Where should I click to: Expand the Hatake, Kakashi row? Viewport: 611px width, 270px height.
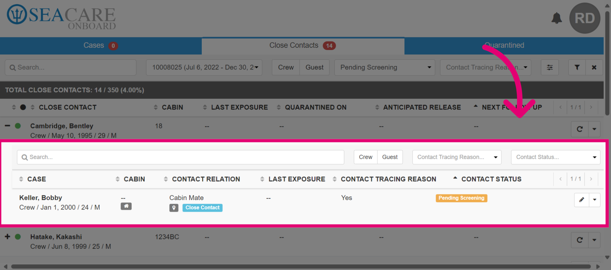(x=7, y=237)
